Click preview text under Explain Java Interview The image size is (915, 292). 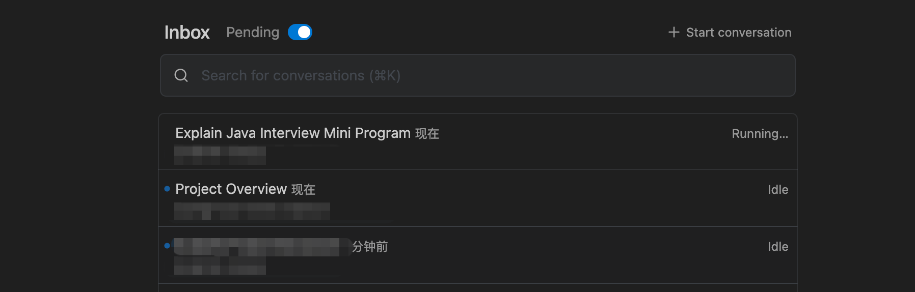point(220,155)
